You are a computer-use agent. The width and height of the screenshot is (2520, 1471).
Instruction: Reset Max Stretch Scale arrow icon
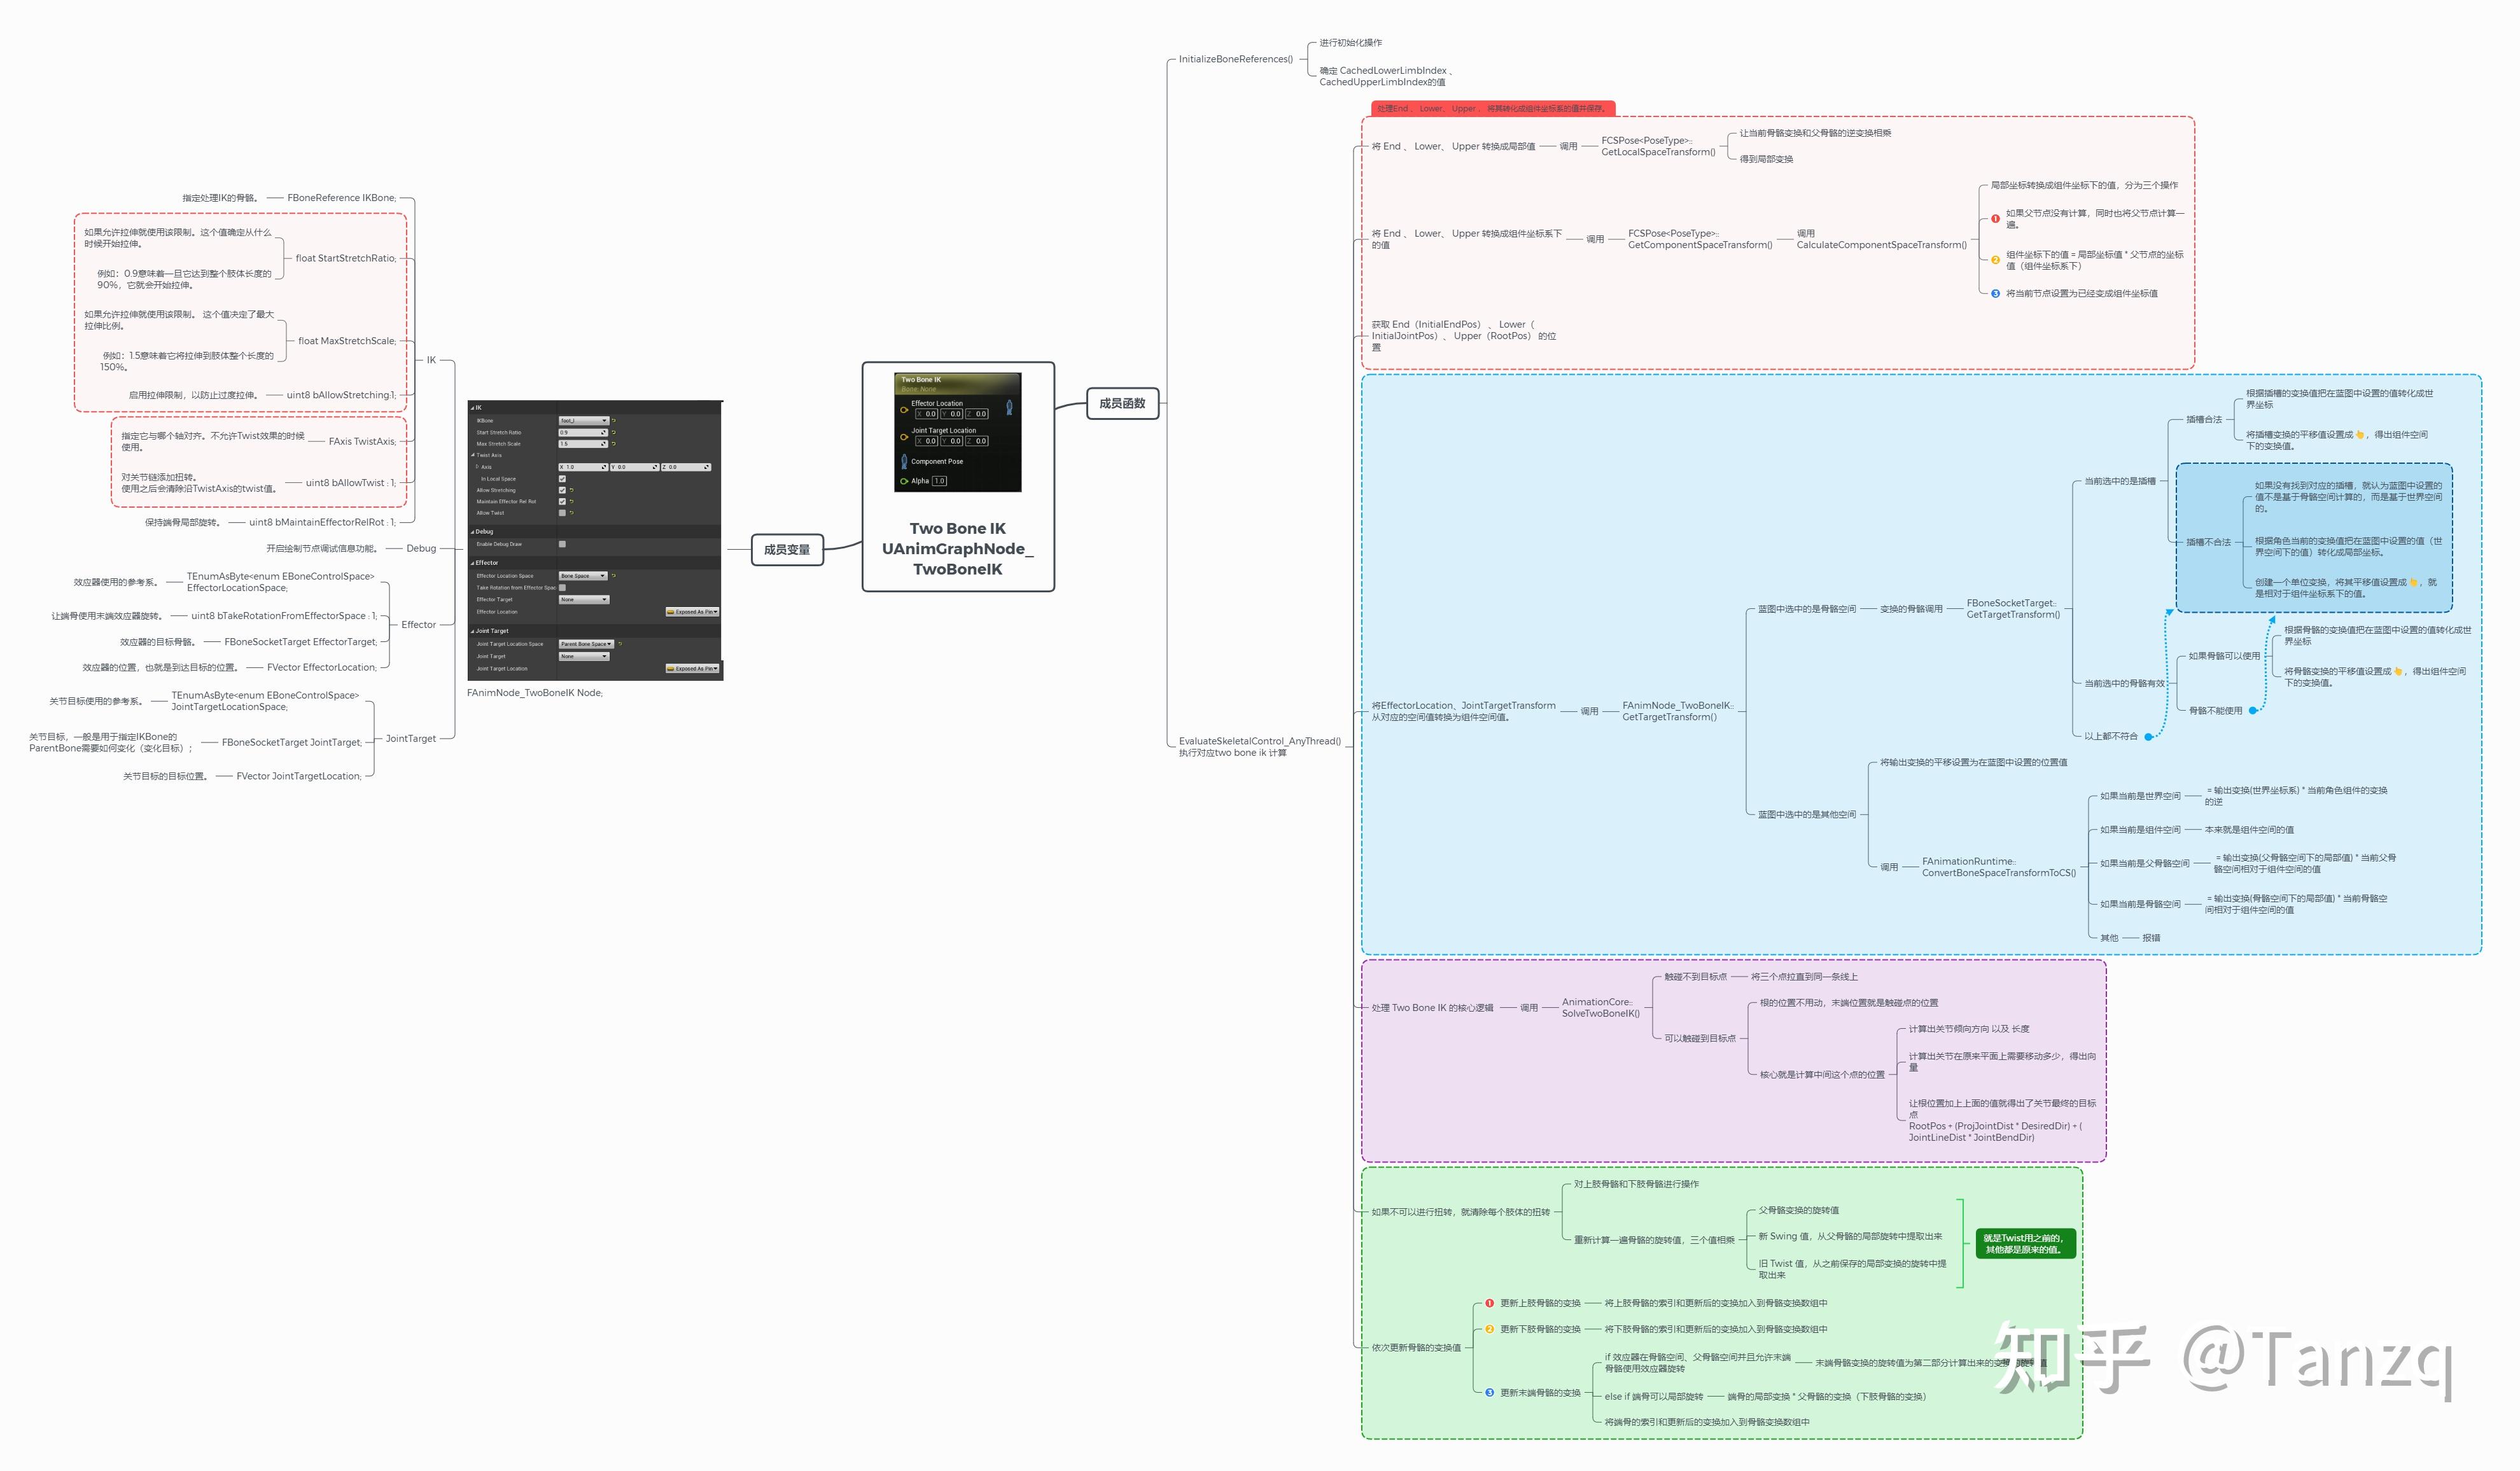click(614, 444)
